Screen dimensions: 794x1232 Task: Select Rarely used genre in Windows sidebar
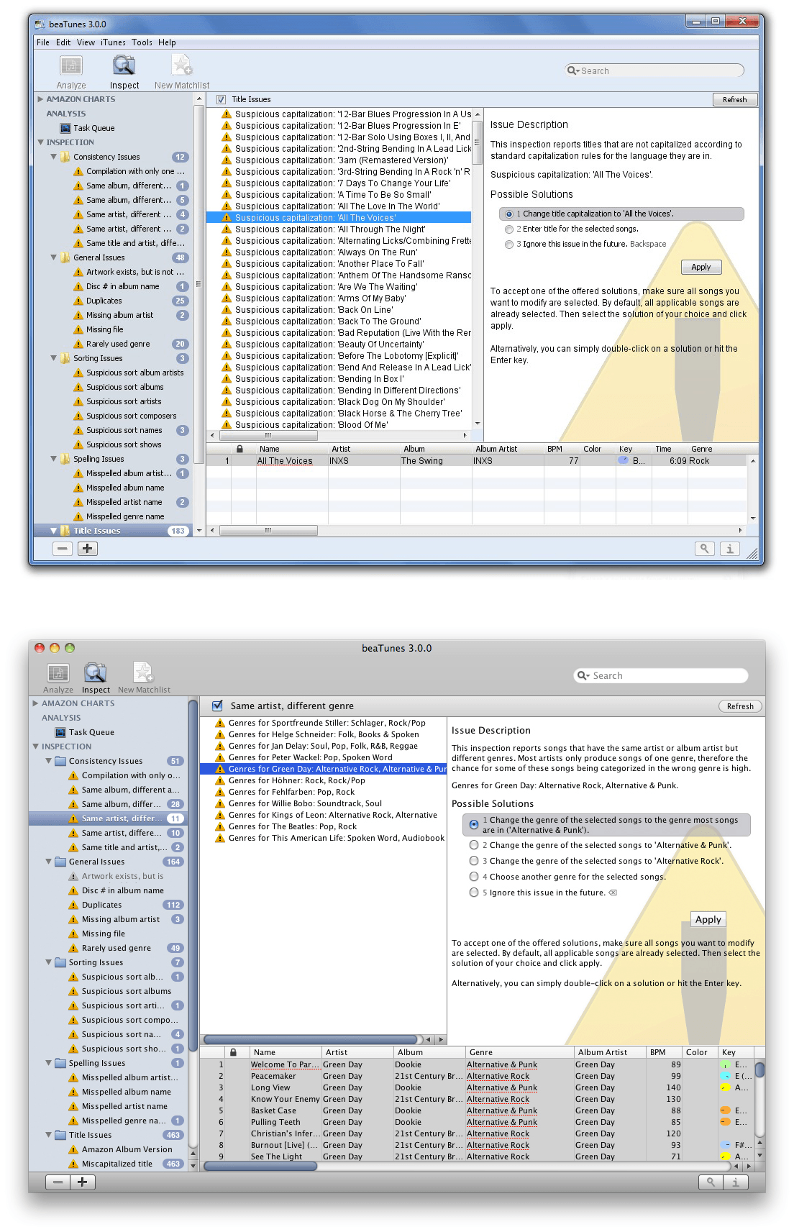[118, 344]
